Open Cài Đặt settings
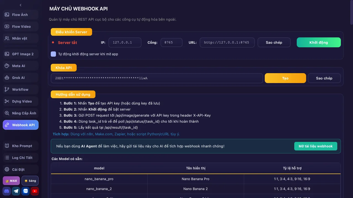Viewport: 353px width, 198px height. (x=21, y=170)
